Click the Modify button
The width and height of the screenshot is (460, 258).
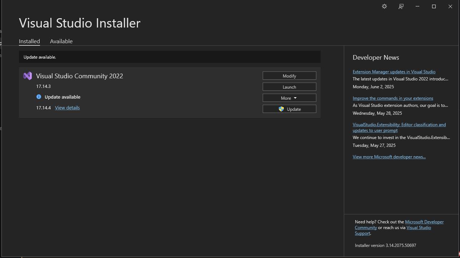[290, 76]
